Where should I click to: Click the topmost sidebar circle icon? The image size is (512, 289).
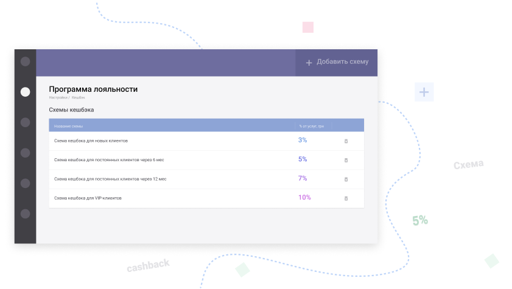coord(25,61)
